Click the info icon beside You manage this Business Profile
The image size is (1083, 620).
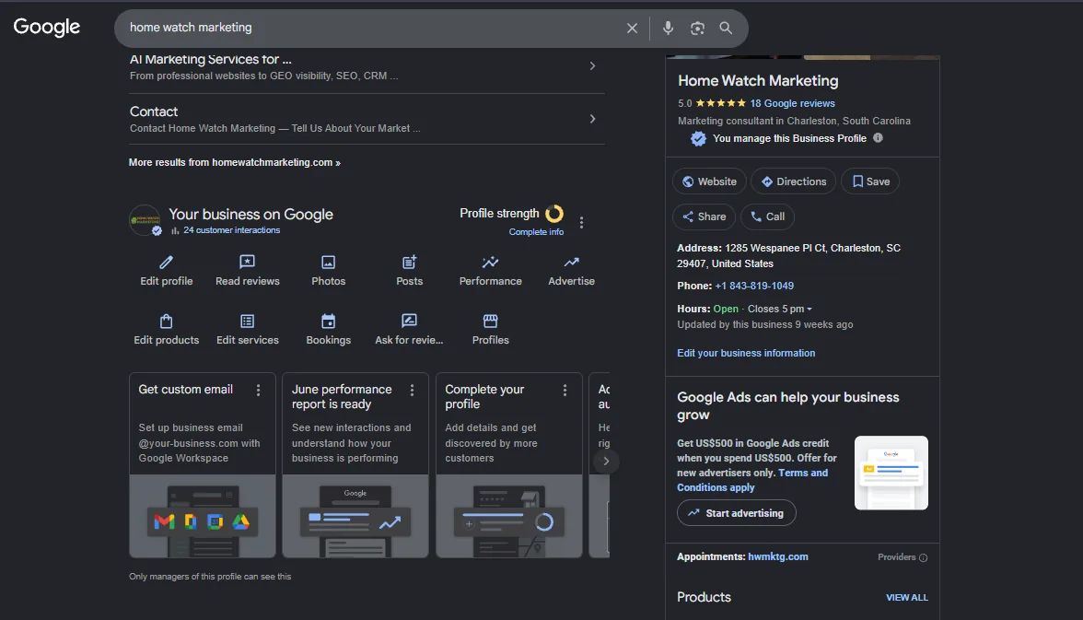[x=878, y=137]
